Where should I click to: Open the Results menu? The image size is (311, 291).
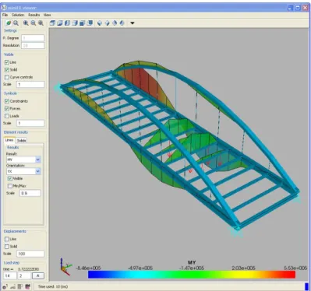(x=34, y=15)
